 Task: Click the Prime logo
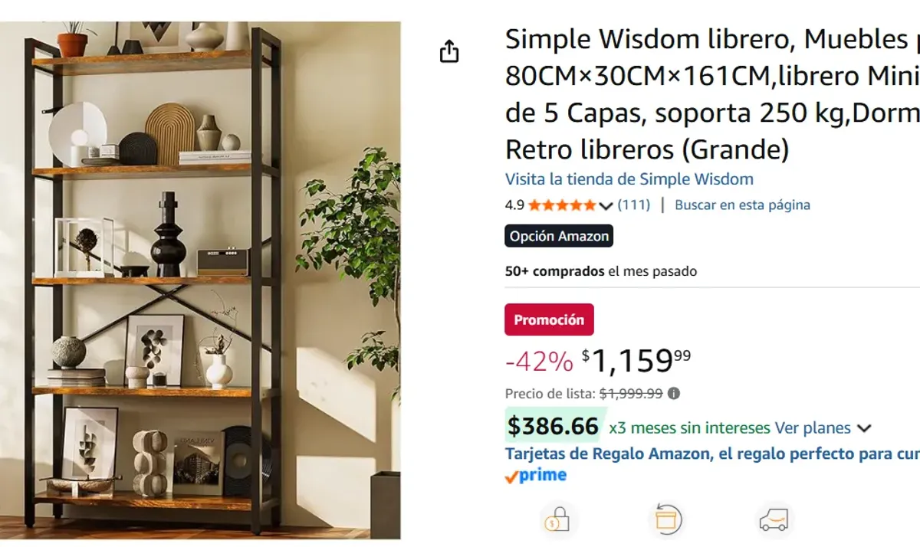click(536, 476)
